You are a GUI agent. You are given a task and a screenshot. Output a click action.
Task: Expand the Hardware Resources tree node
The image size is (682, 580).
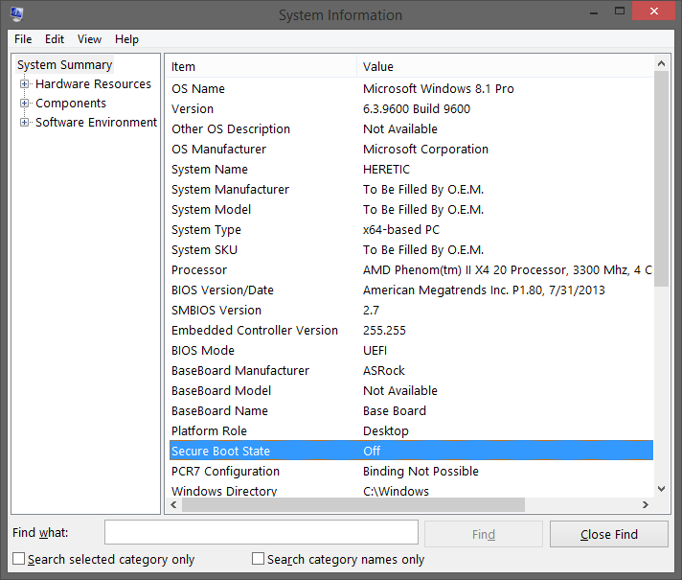pos(24,84)
